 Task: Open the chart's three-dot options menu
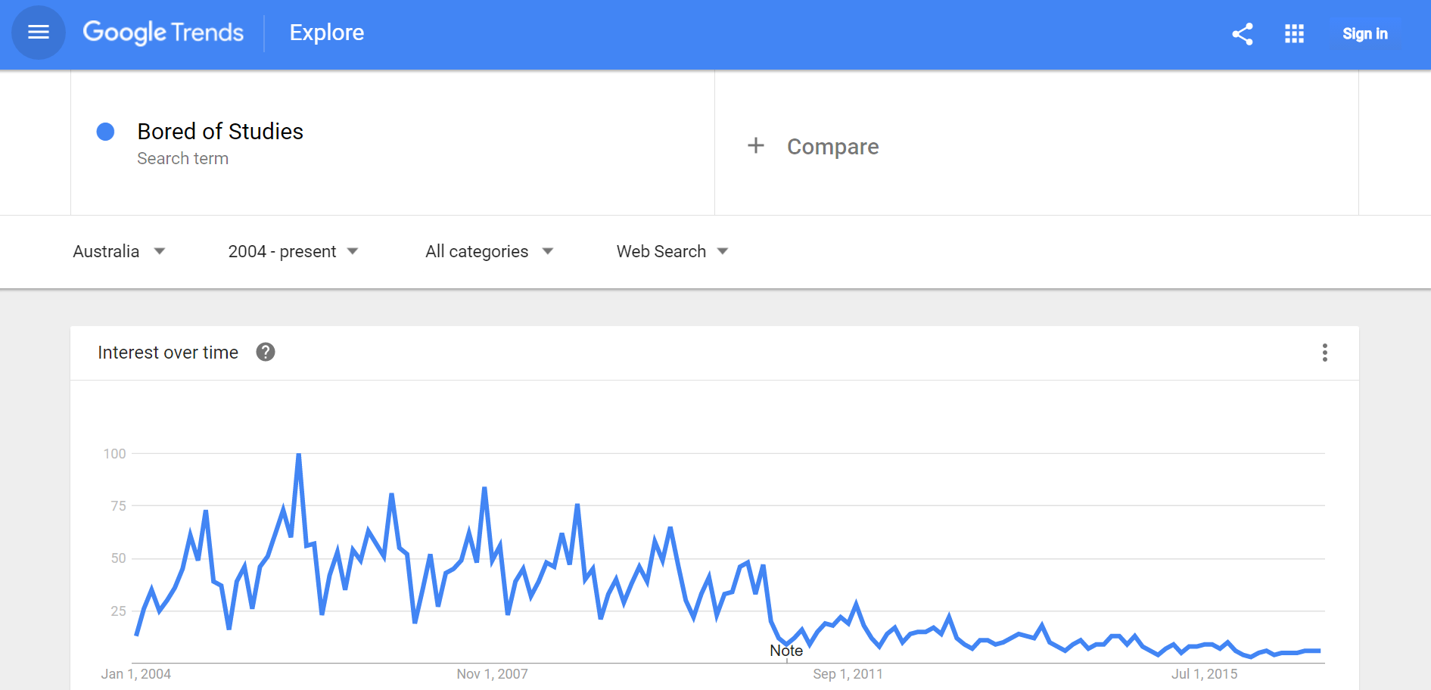(x=1324, y=353)
